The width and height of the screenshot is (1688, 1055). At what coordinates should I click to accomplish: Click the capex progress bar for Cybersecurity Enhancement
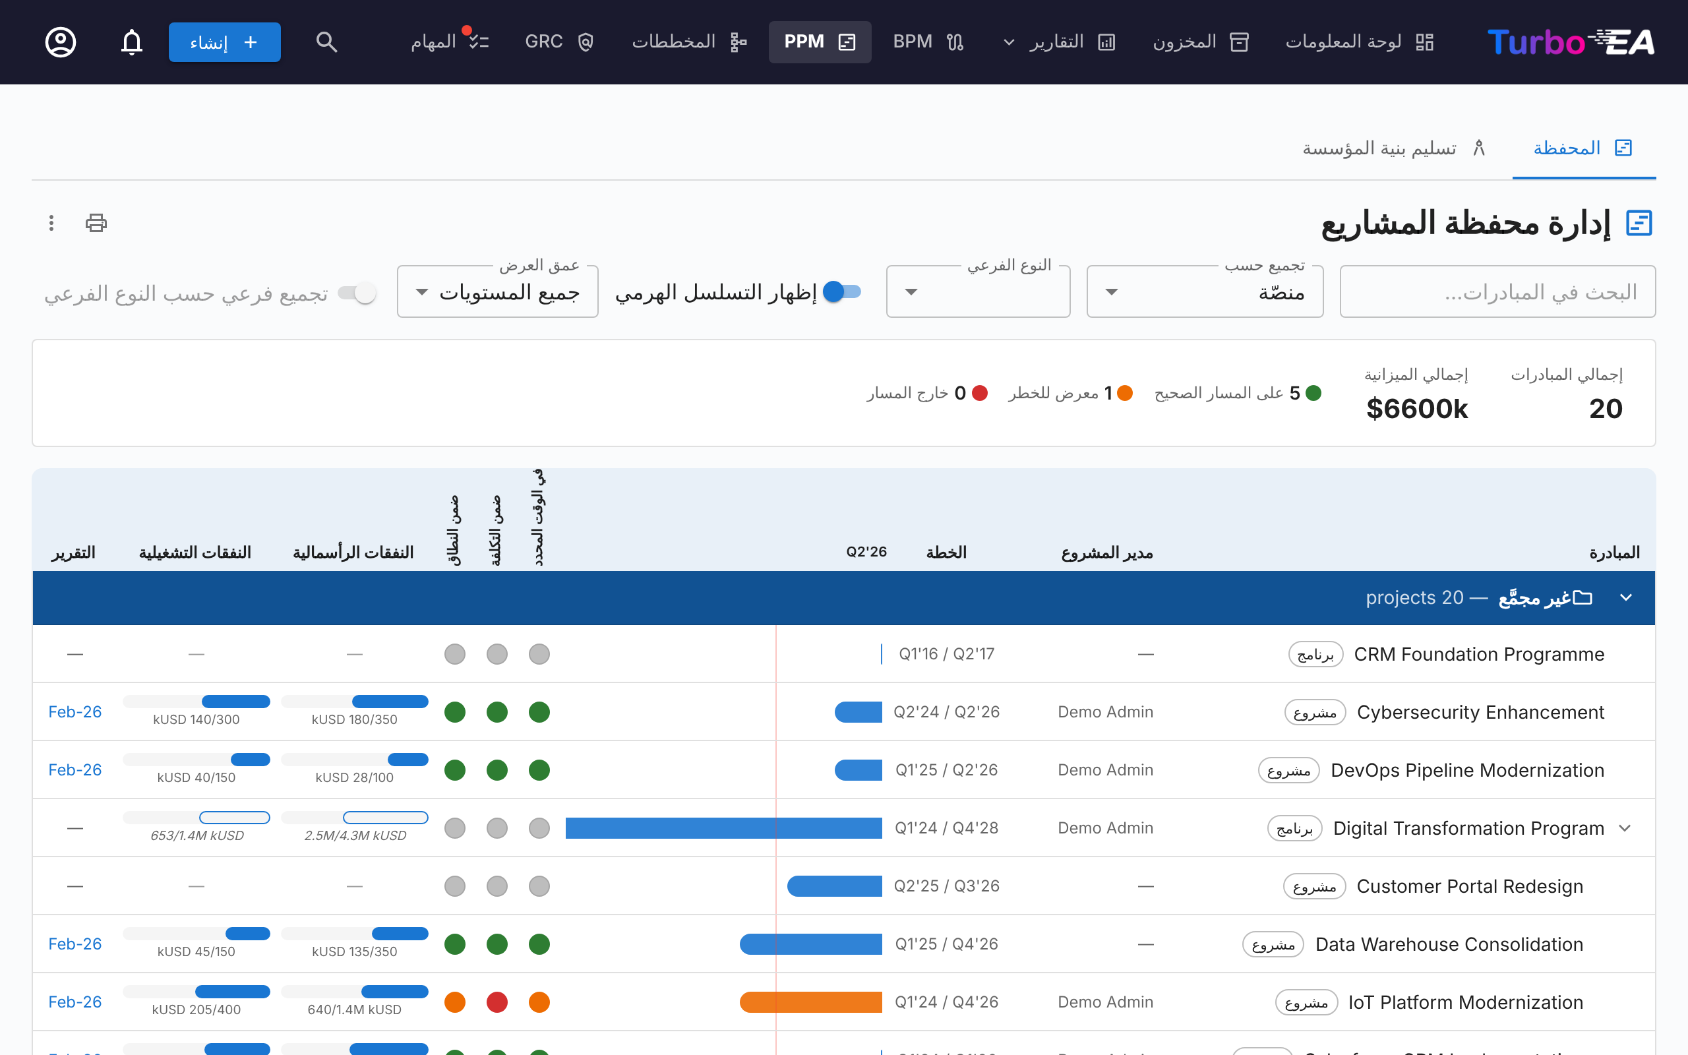[354, 702]
